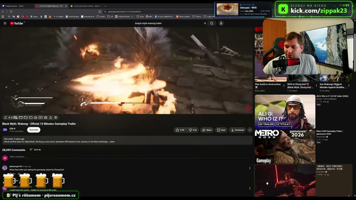Clear the YouTube search box text
This screenshot has width=356, height=200.
pyautogui.click(x=205, y=23)
